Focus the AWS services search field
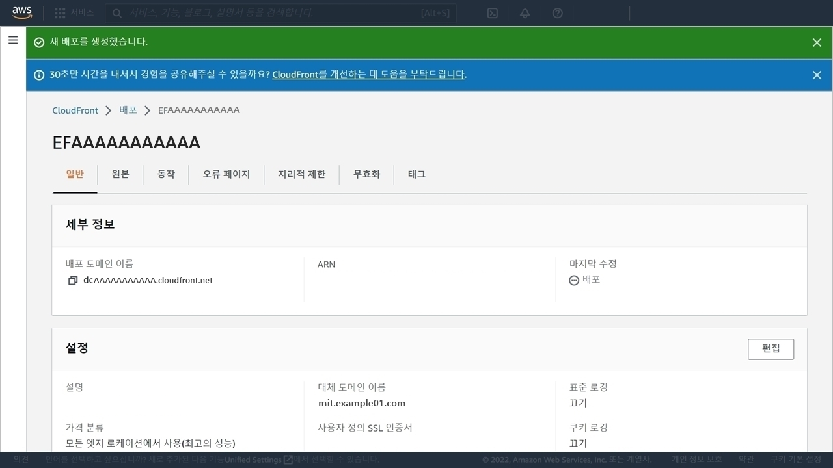This screenshot has width=833, height=468. coord(280,13)
